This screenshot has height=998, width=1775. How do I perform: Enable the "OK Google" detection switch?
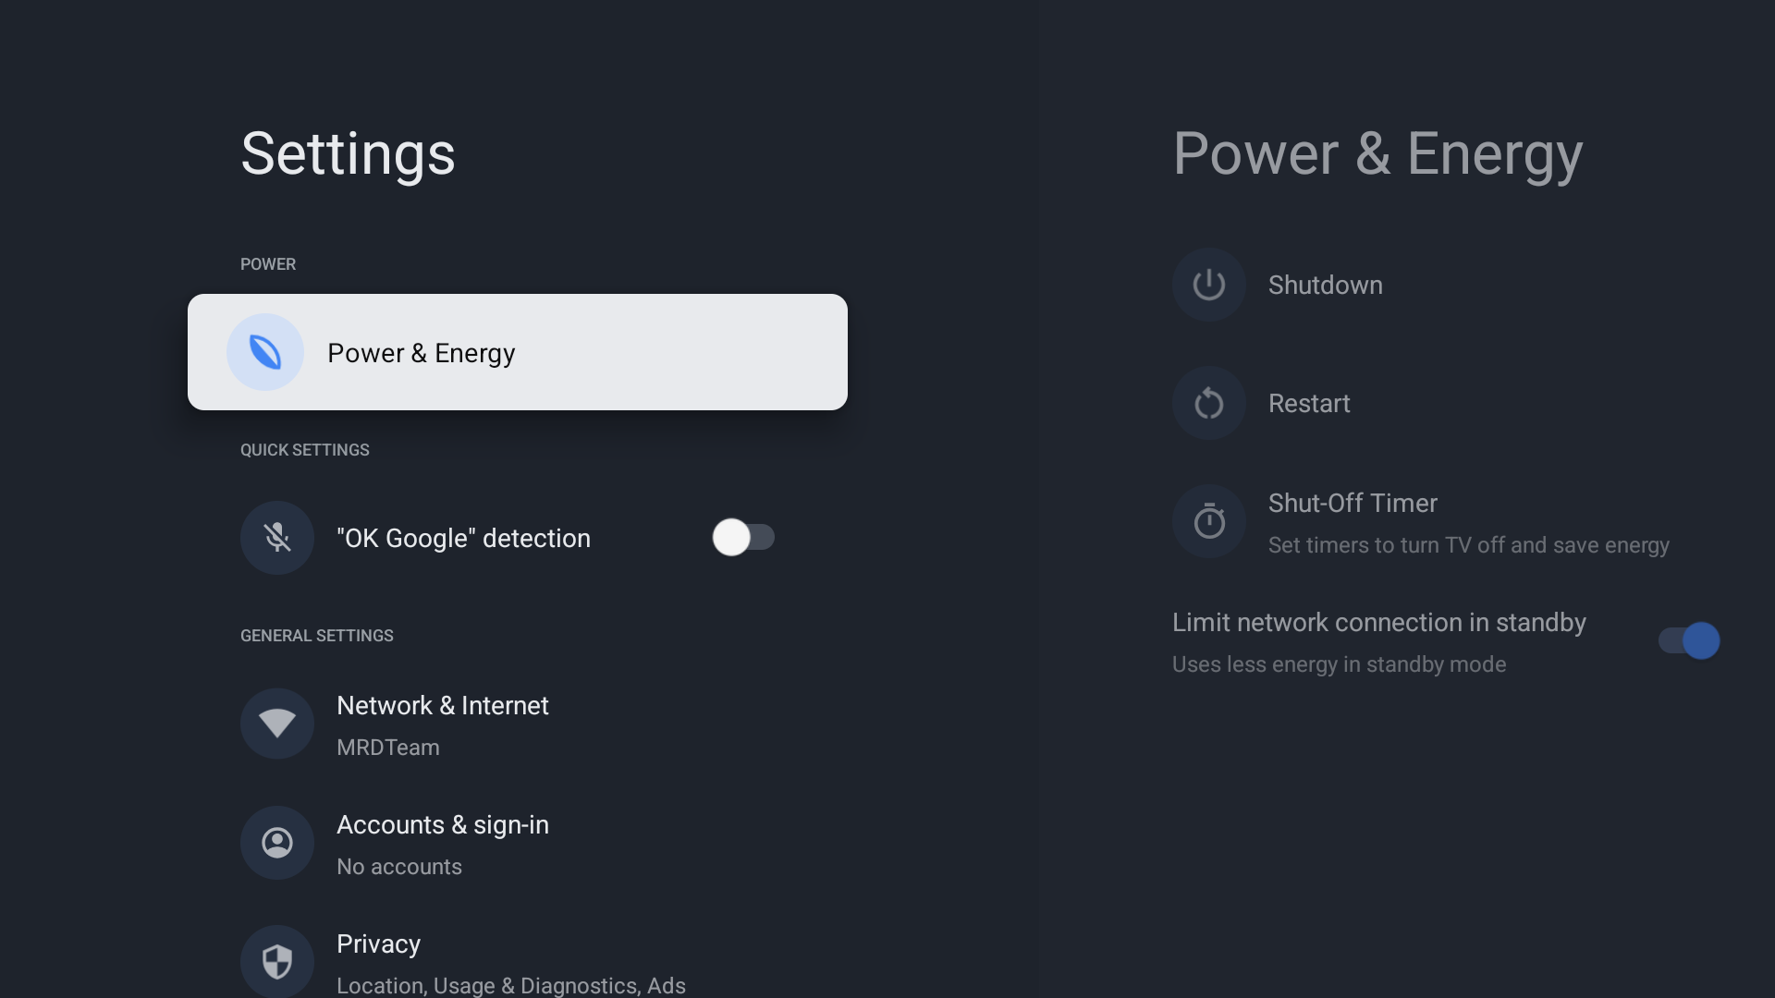(x=743, y=538)
